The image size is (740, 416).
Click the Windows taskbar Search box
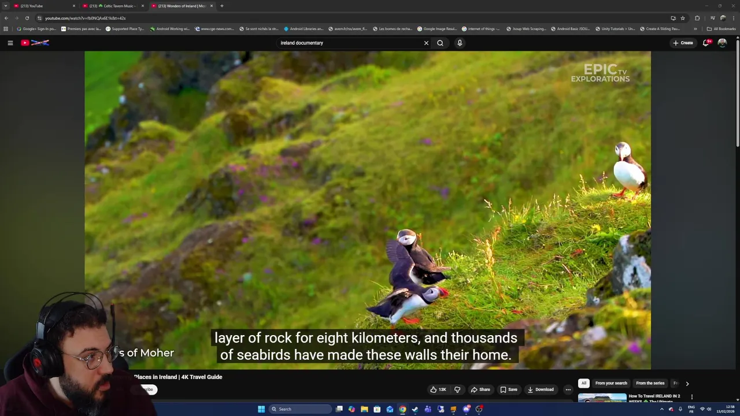click(301, 409)
